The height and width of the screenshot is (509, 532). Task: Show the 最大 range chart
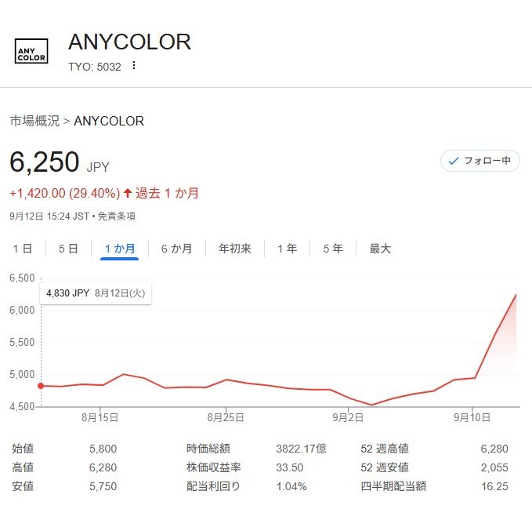pos(380,249)
